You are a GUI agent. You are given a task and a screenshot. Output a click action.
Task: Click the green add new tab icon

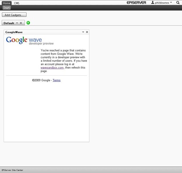click(28, 23)
